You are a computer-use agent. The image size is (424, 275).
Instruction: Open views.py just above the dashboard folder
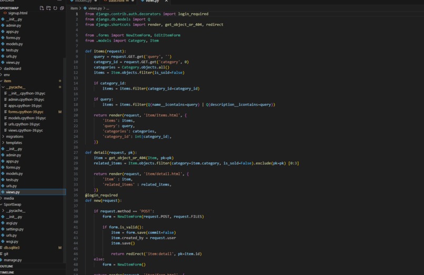[13, 63]
